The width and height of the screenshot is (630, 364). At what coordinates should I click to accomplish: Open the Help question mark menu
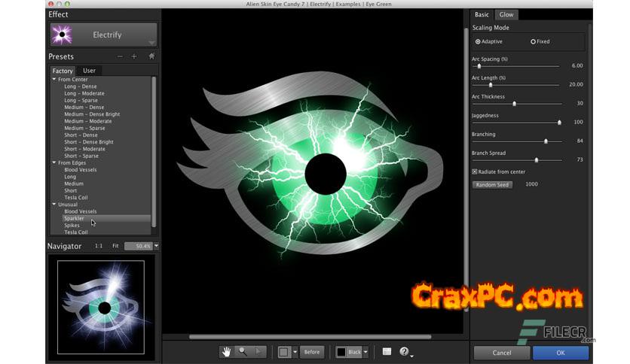tap(405, 352)
